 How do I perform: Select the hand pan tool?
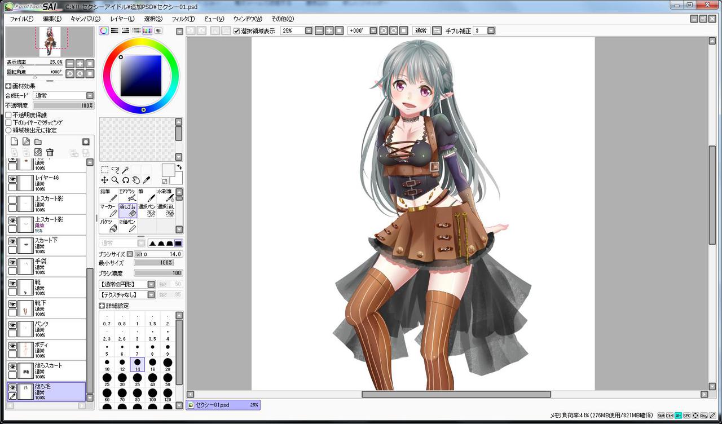tap(136, 180)
